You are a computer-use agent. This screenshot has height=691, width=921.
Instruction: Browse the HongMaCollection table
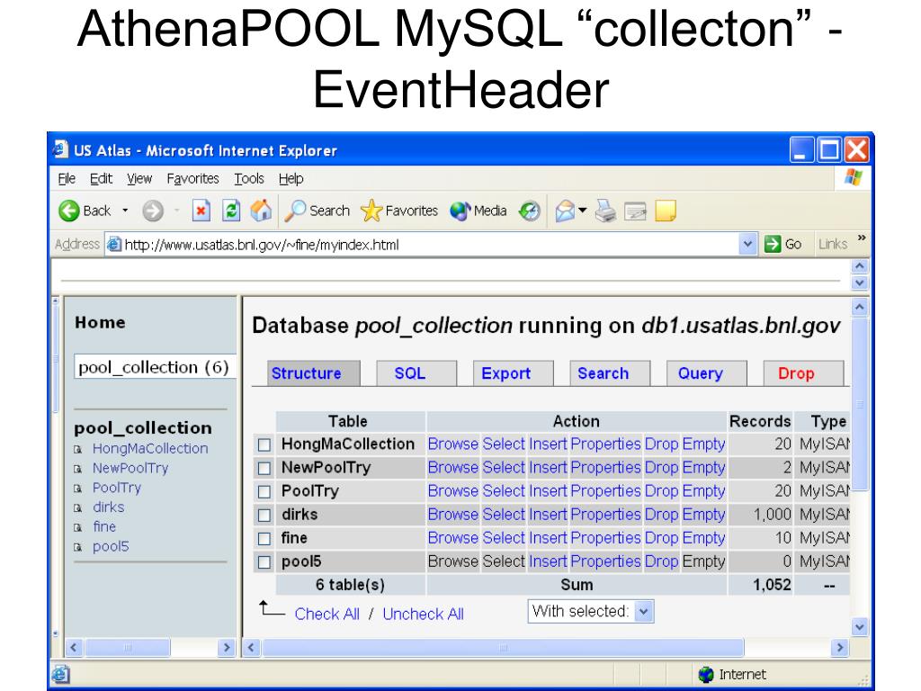pos(453,444)
